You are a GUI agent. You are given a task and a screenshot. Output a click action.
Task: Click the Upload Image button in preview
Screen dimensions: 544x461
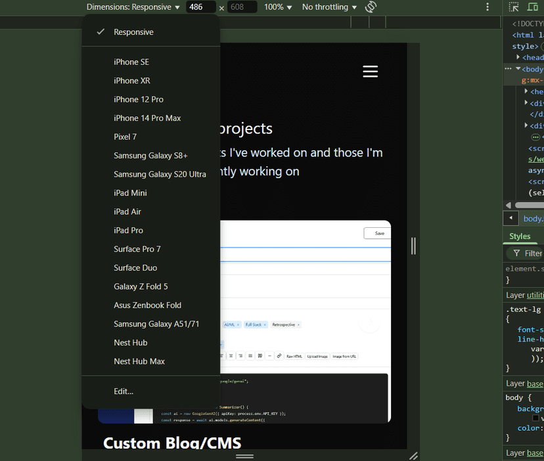click(x=317, y=356)
